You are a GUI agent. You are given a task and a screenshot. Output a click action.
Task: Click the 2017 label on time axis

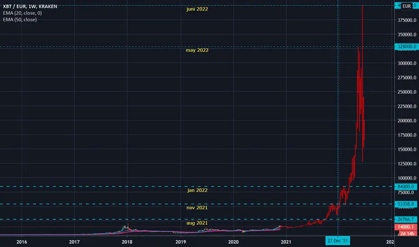[74, 242]
